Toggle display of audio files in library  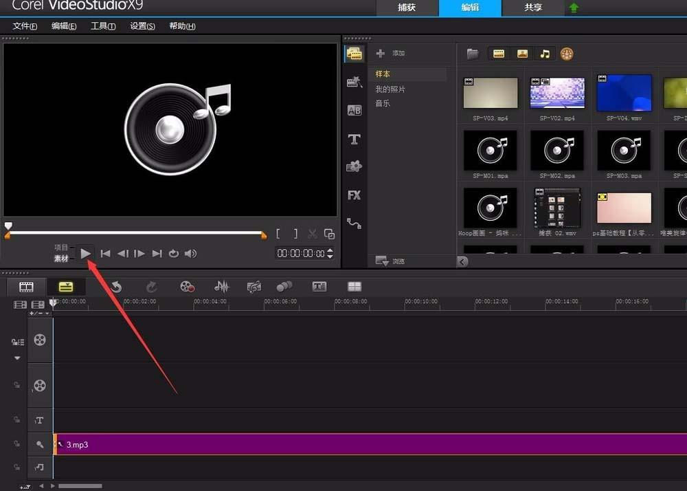click(544, 54)
